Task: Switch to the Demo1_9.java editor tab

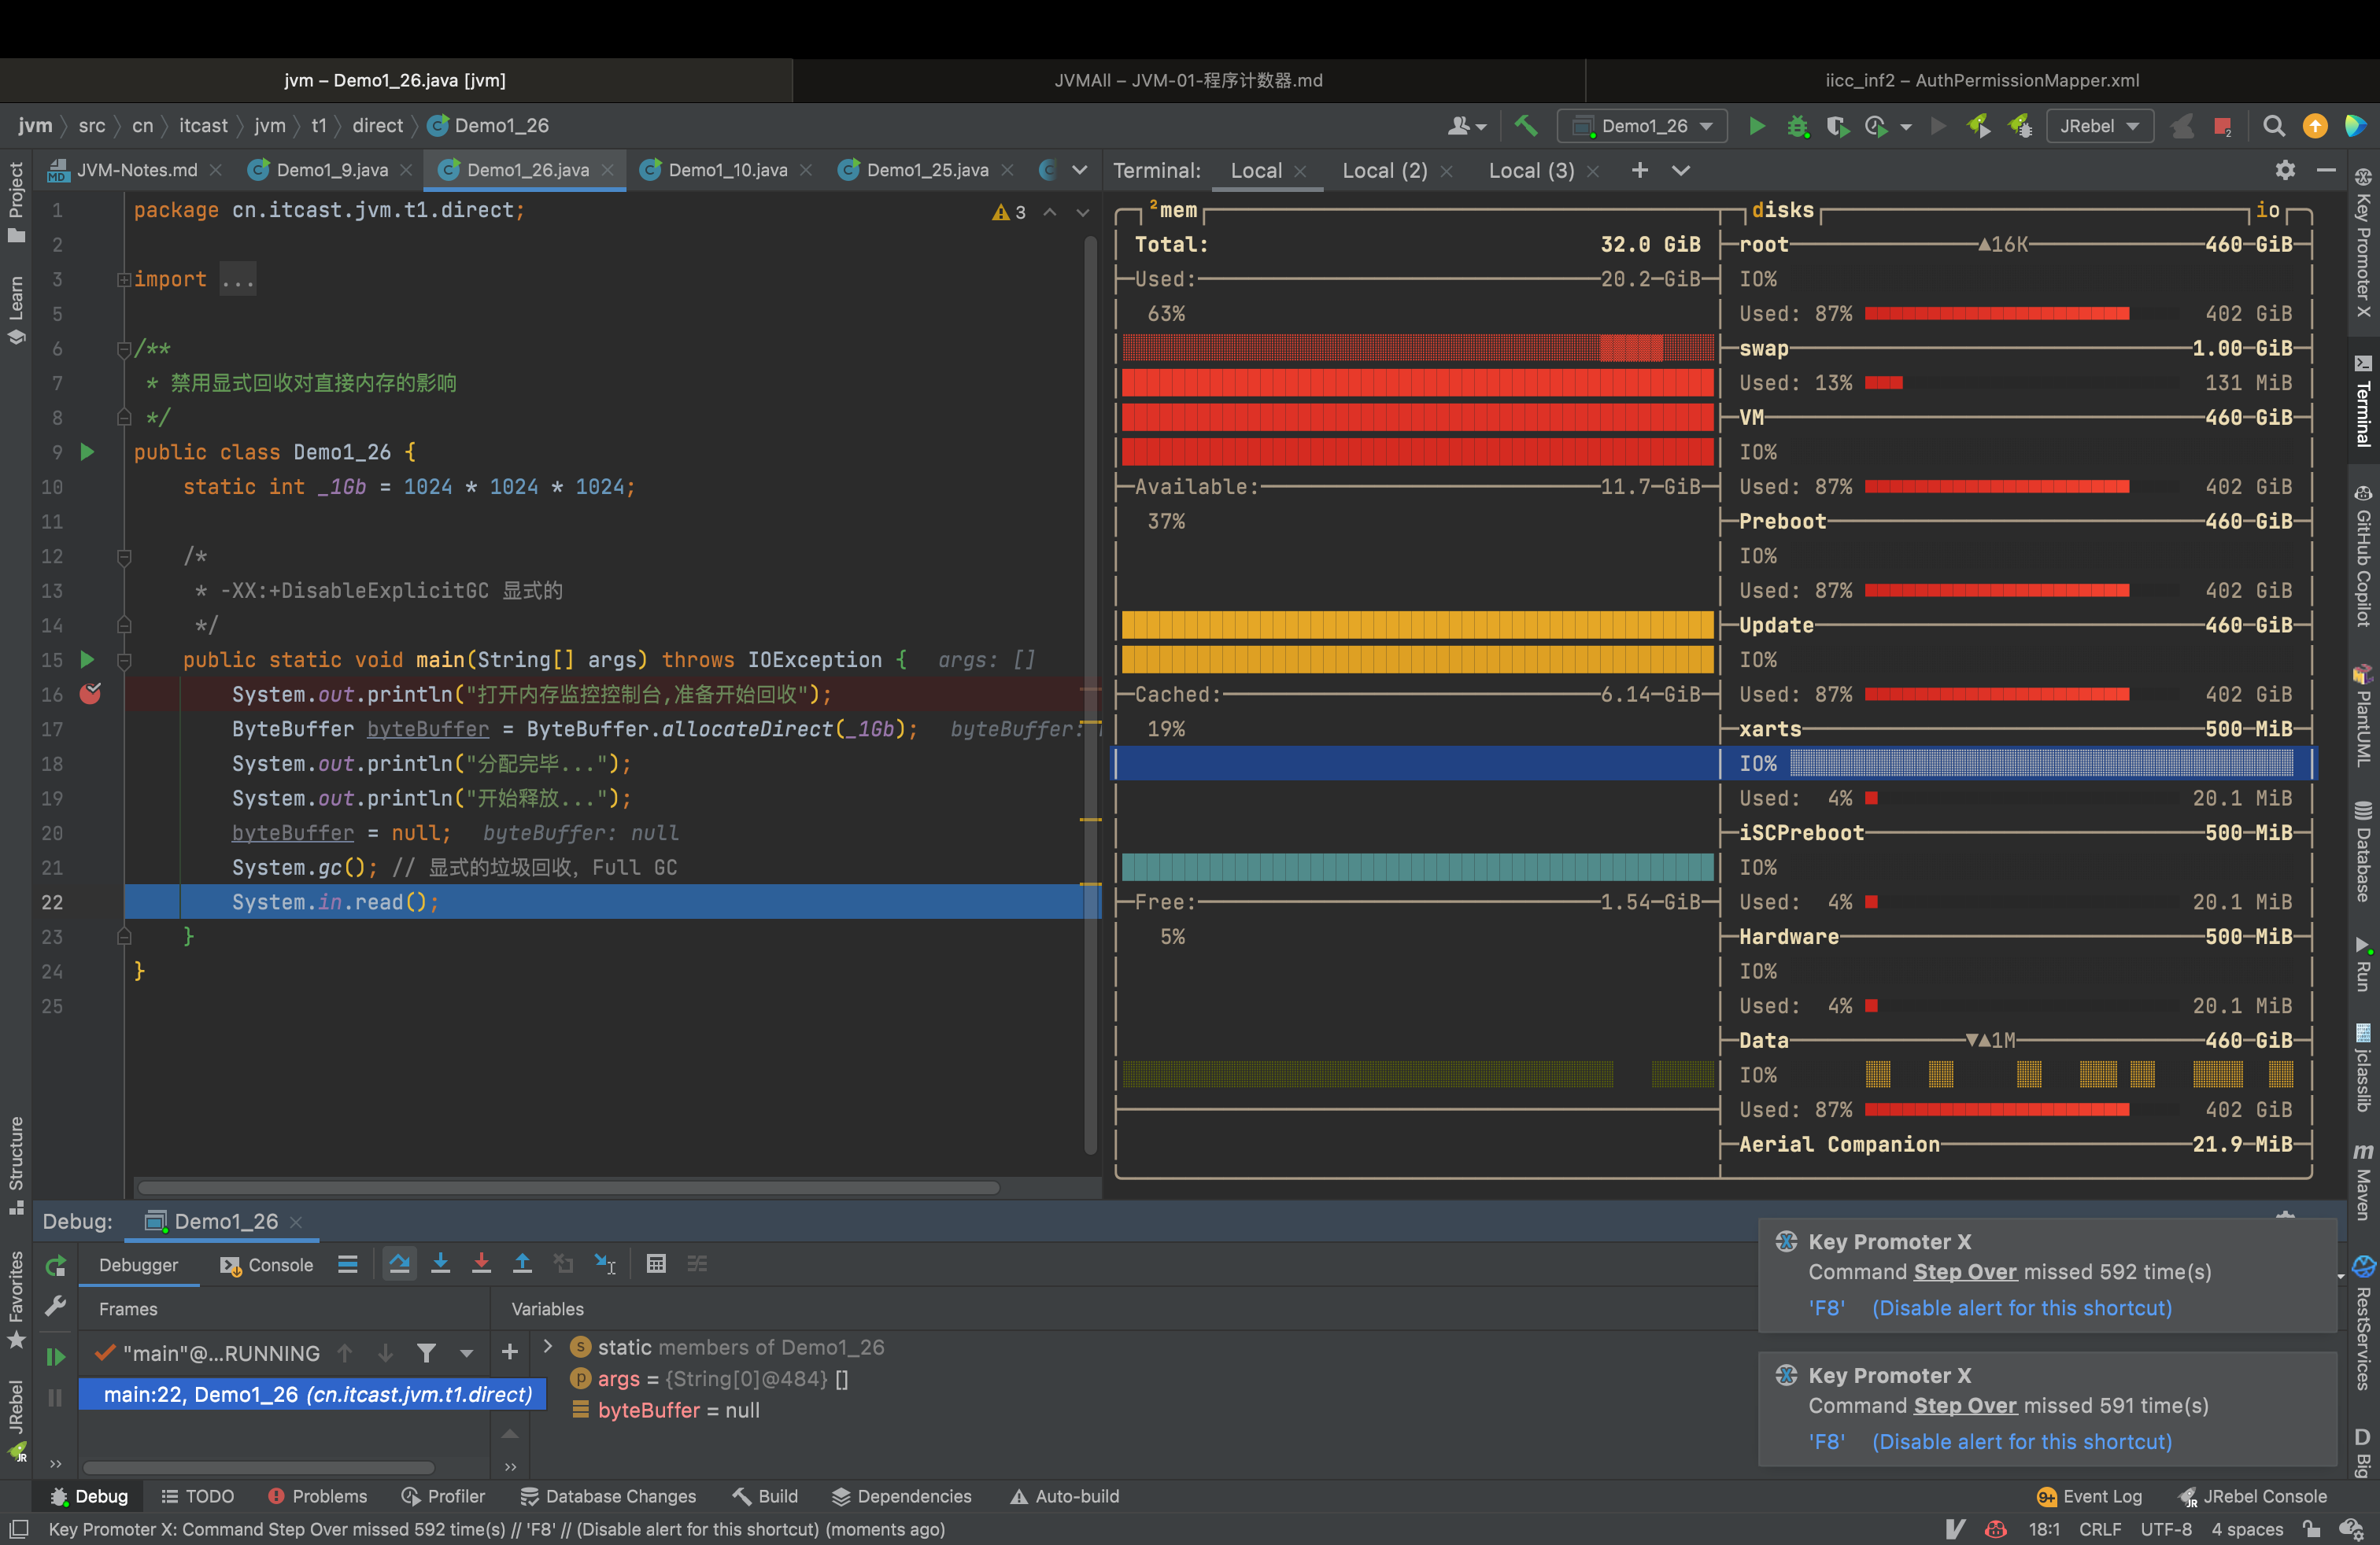Action: tap(331, 170)
